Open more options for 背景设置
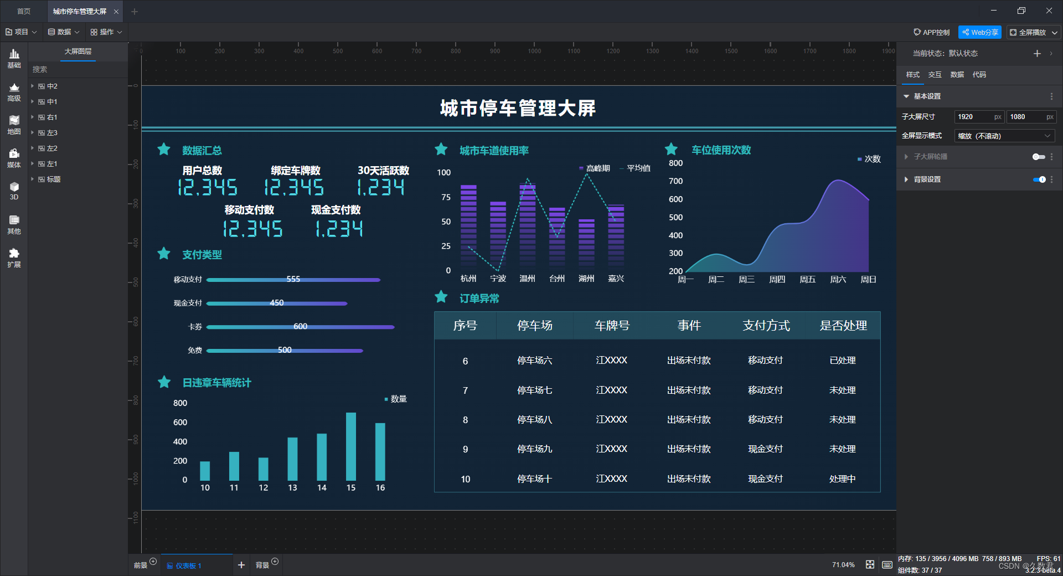 pyautogui.click(x=1052, y=179)
